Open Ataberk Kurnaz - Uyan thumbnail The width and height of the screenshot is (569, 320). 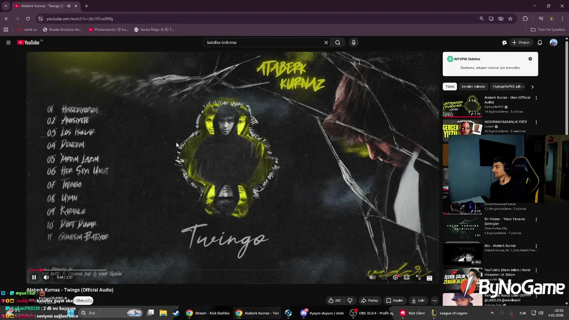[462, 106]
